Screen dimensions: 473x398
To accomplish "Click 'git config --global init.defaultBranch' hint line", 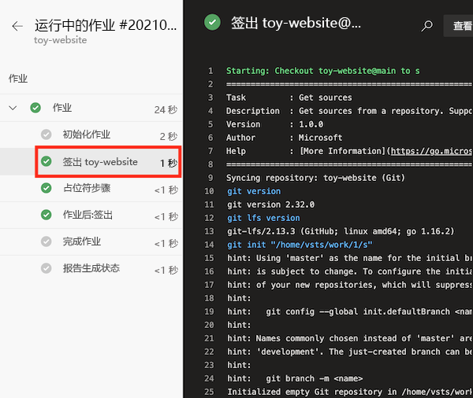I will (x=350, y=311).
